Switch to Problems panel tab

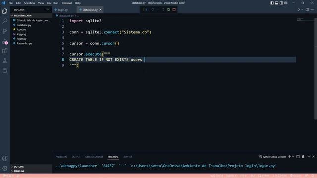[x=61, y=157]
